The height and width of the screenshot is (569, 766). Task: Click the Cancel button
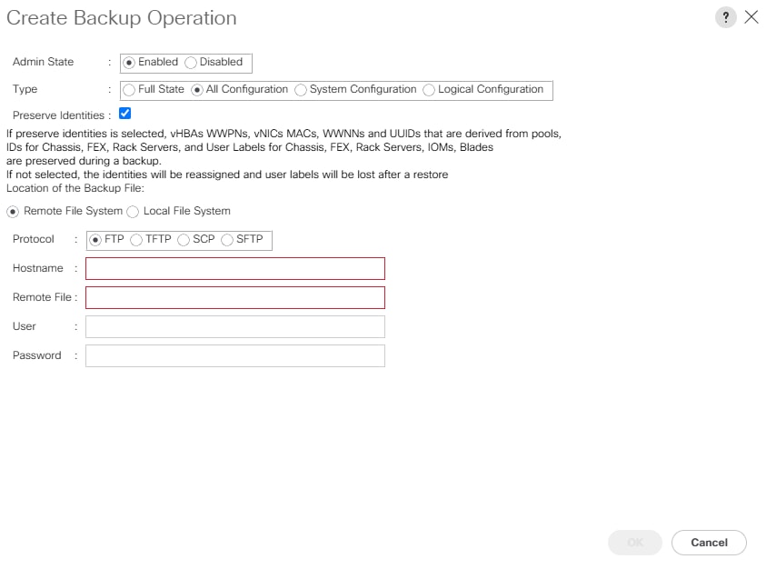[709, 543]
